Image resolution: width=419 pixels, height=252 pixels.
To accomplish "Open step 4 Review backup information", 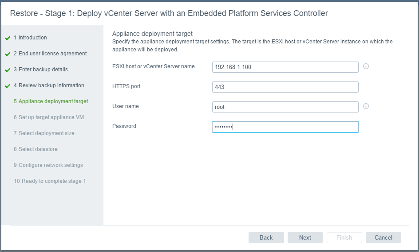I will [49, 85].
